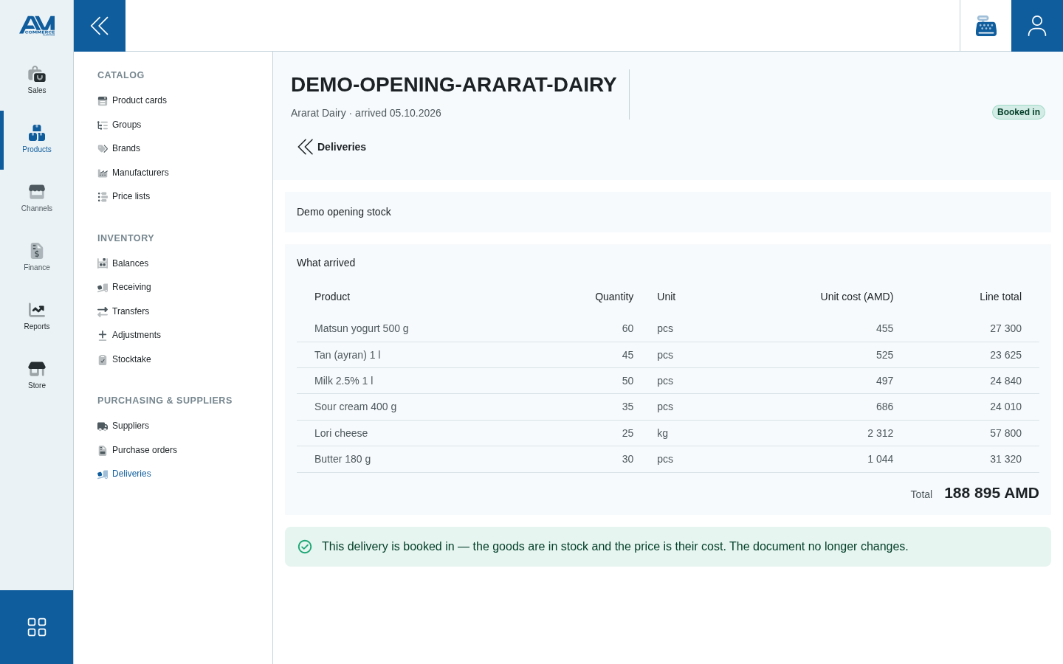Open Suppliers under Purchasing & Suppliers
1063x664 pixels.
click(x=131, y=426)
